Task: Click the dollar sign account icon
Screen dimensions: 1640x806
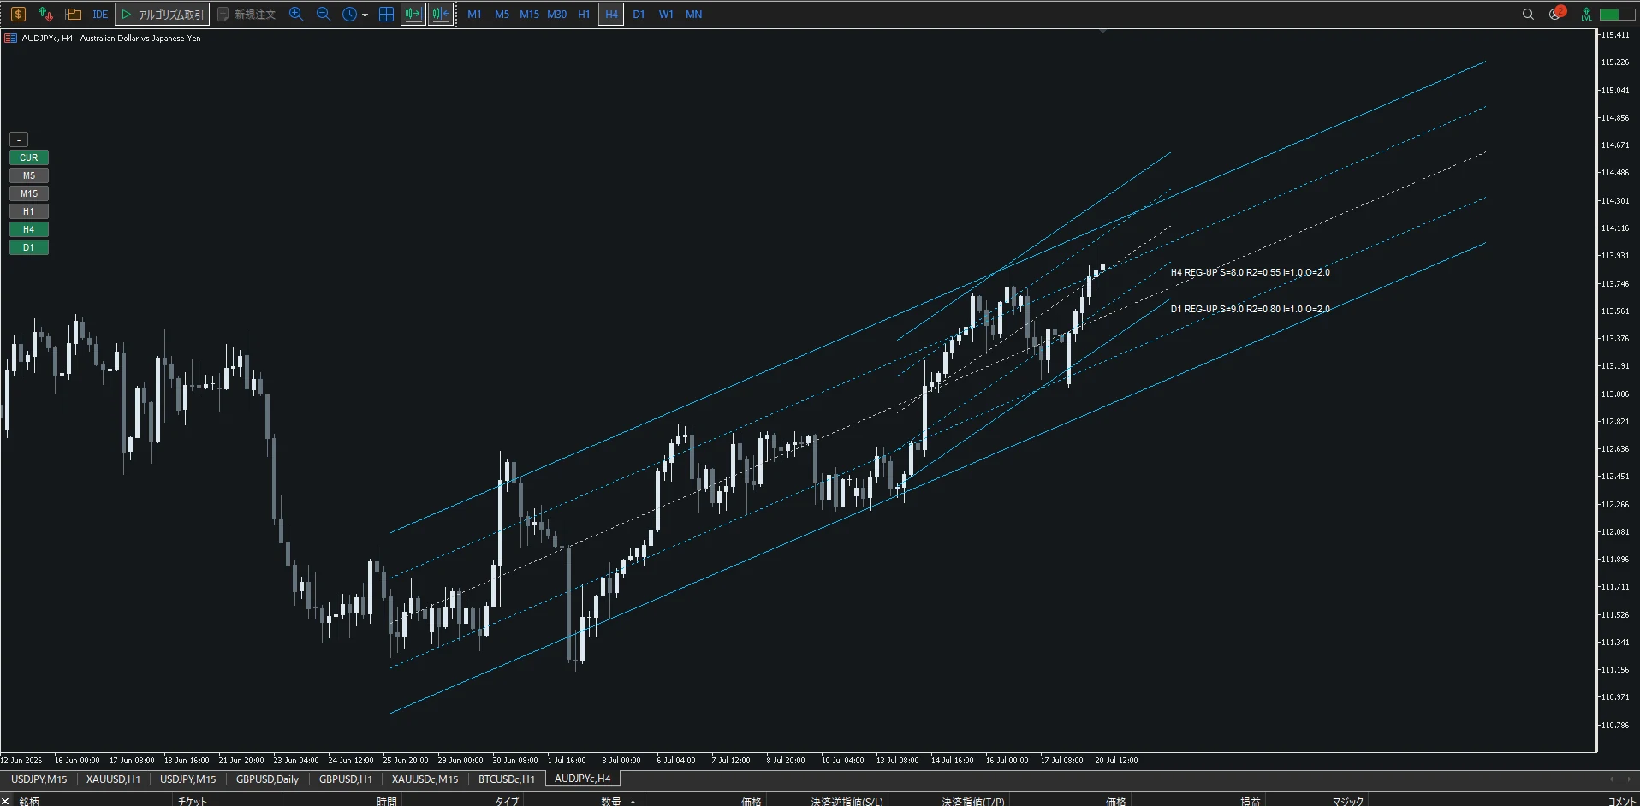Action: 18,14
